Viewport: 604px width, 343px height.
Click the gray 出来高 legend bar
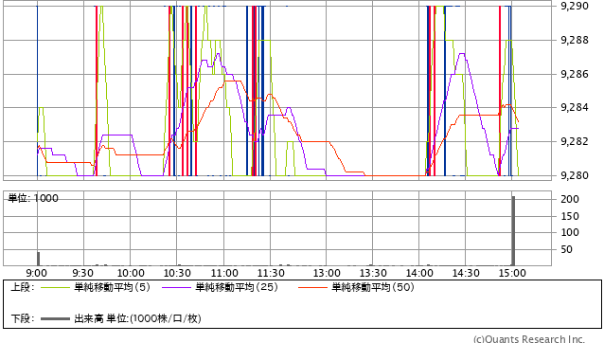click(55, 318)
